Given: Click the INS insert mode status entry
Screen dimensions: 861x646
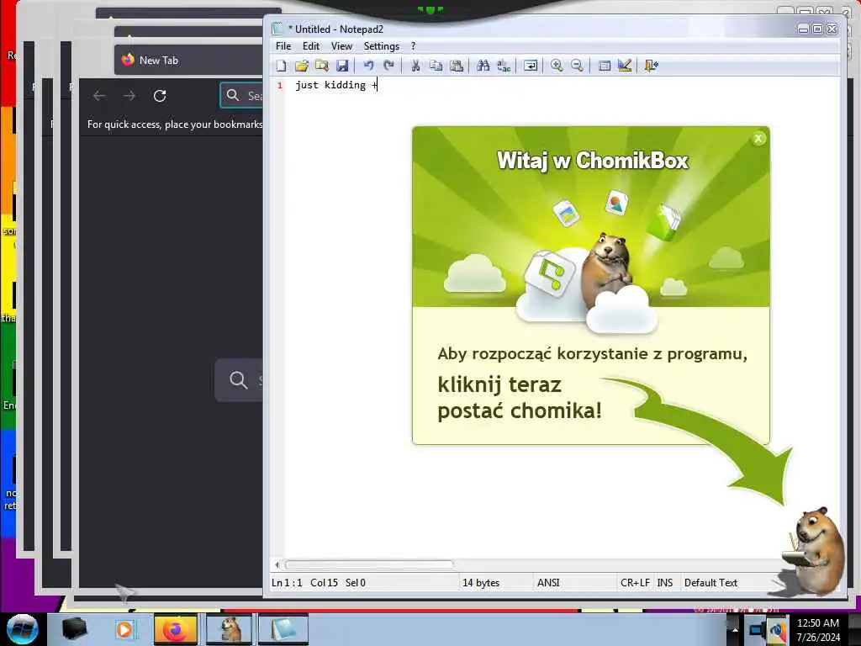Looking at the screenshot, I should (x=665, y=583).
